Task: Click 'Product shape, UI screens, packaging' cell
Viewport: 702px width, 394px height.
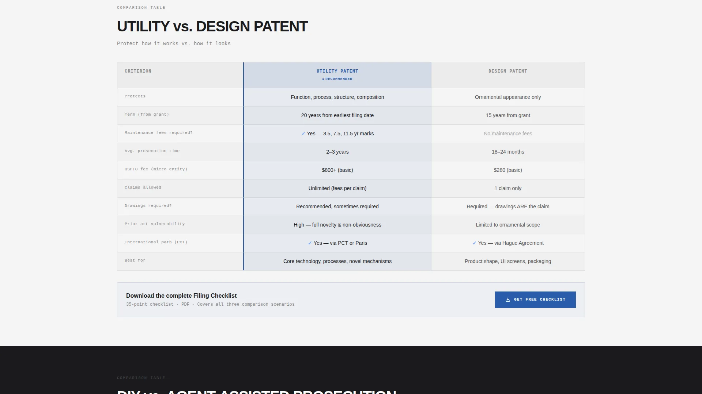Action: [x=508, y=261]
